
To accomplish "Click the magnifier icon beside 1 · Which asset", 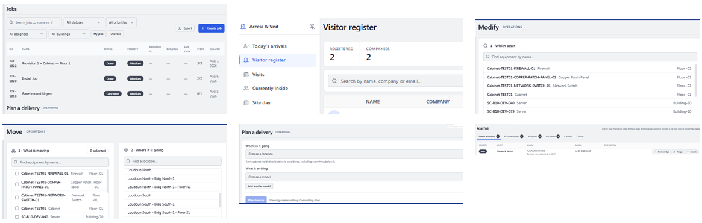I will (485, 46).
